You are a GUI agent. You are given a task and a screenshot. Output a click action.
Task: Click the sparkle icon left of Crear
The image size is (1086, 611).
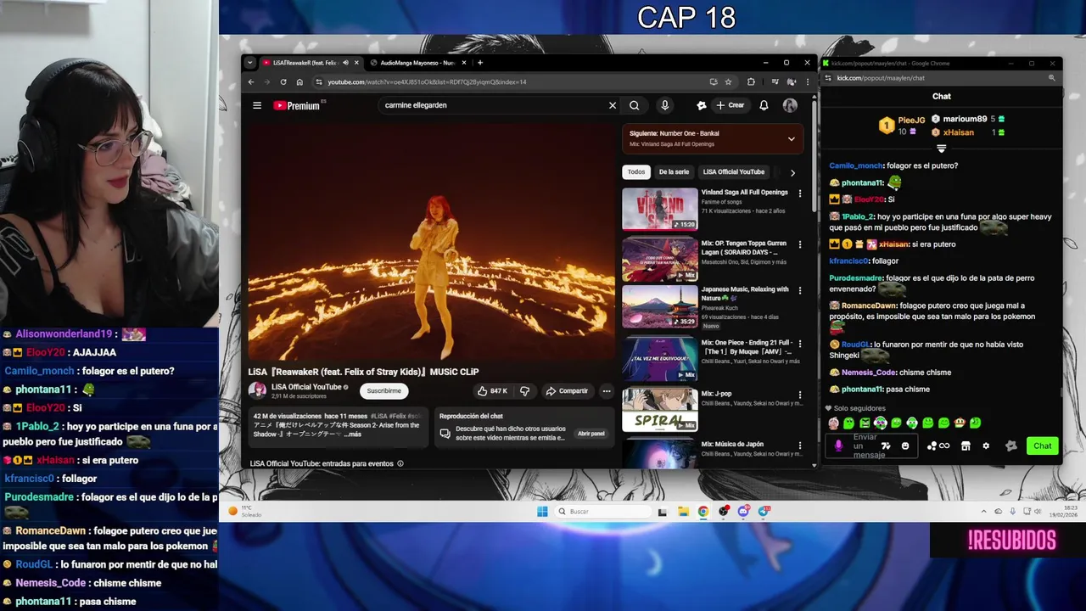(701, 105)
